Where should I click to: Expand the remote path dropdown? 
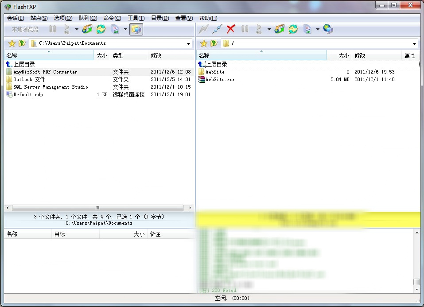coord(414,43)
